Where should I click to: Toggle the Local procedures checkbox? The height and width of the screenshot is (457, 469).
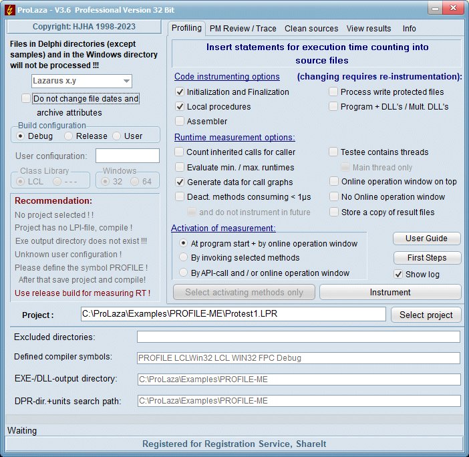click(180, 106)
